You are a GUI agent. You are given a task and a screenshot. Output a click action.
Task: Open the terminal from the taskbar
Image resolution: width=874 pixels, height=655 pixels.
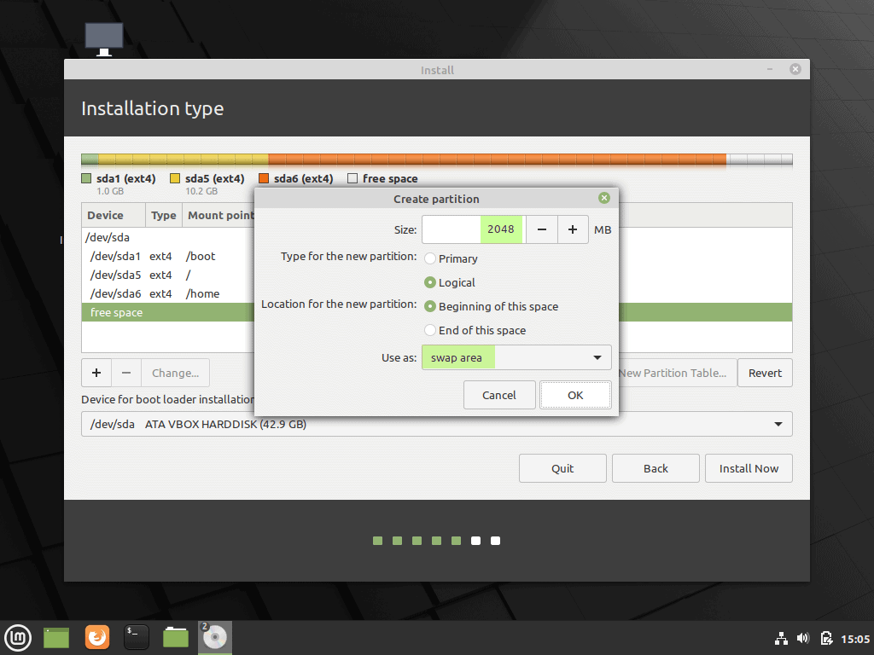click(x=136, y=637)
